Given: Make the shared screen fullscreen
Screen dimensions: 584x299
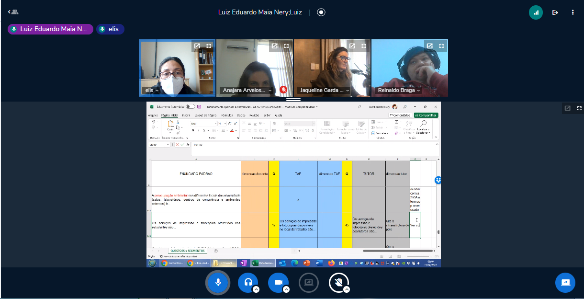Looking at the screenshot, I should point(579,108).
